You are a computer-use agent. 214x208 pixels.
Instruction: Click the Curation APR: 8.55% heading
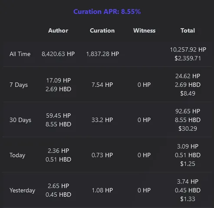coord(107,12)
